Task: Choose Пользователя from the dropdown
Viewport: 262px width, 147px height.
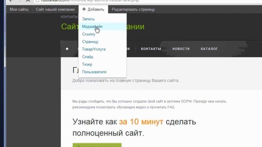Action: pos(94,72)
